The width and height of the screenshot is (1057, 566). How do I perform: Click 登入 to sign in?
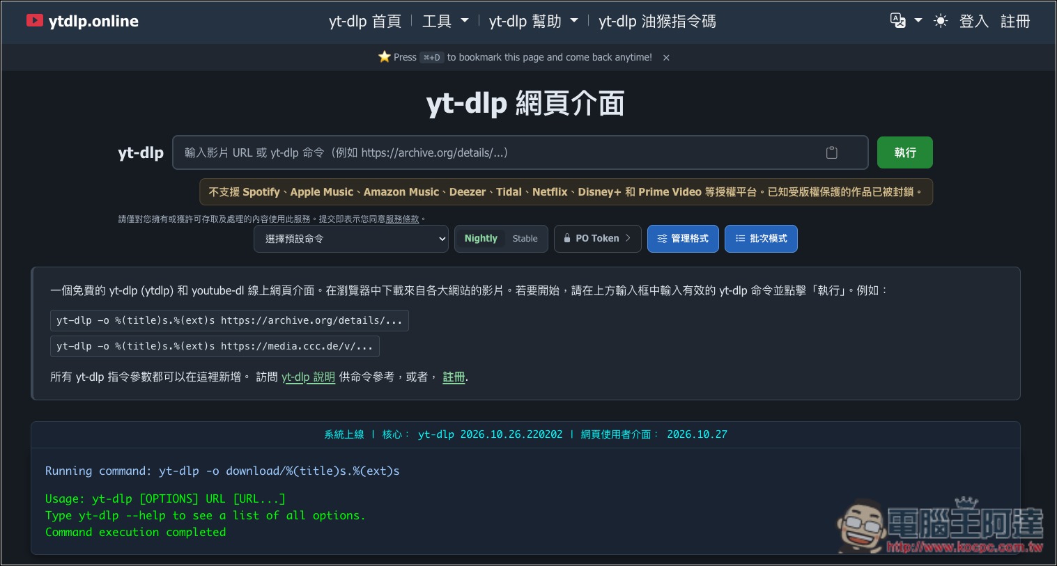974,22
